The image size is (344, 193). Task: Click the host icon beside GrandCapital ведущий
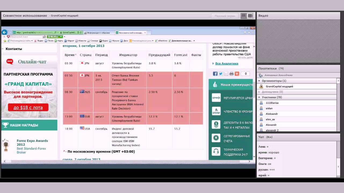[x=261, y=86]
